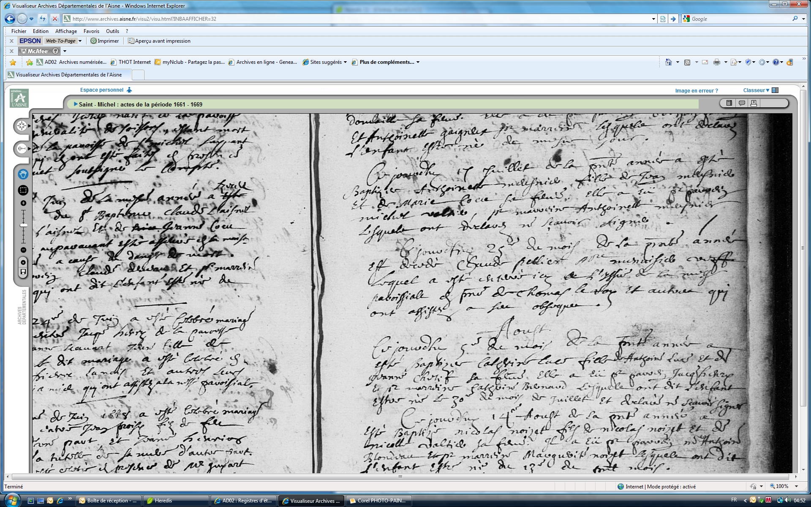Switch to Heredis in the taskbar
The height and width of the screenshot is (507, 811).
163,501
